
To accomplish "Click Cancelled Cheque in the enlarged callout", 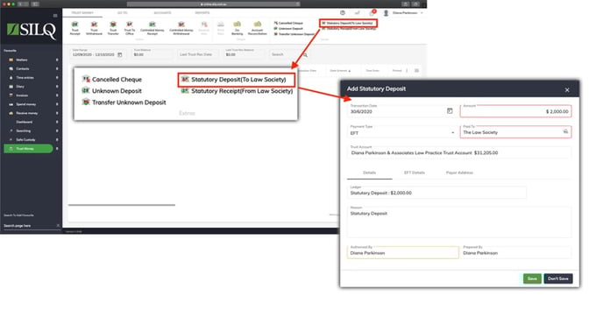I will point(112,80).
